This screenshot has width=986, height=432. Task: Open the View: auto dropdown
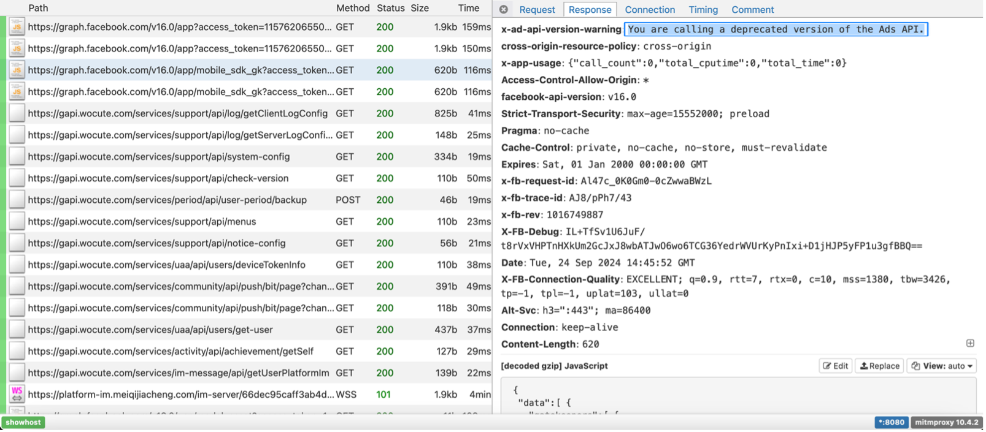click(x=942, y=366)
